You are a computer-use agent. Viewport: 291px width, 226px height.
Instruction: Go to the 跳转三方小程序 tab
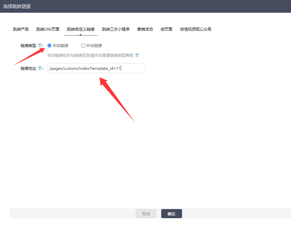[x=116, y=29]
